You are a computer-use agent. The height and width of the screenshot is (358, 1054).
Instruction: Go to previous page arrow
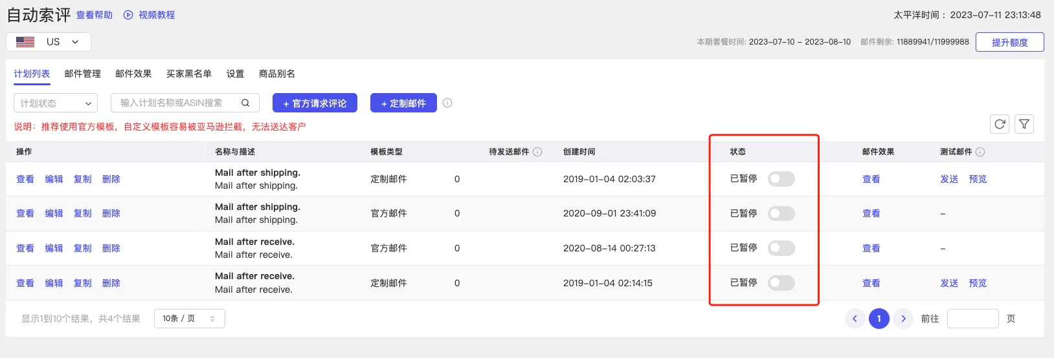pyautogui.click(x=855, y=319)
